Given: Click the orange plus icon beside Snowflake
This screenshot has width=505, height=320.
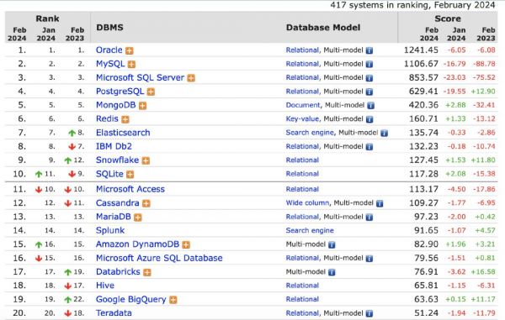Looking at the screenshot, I should coord(146,160).
